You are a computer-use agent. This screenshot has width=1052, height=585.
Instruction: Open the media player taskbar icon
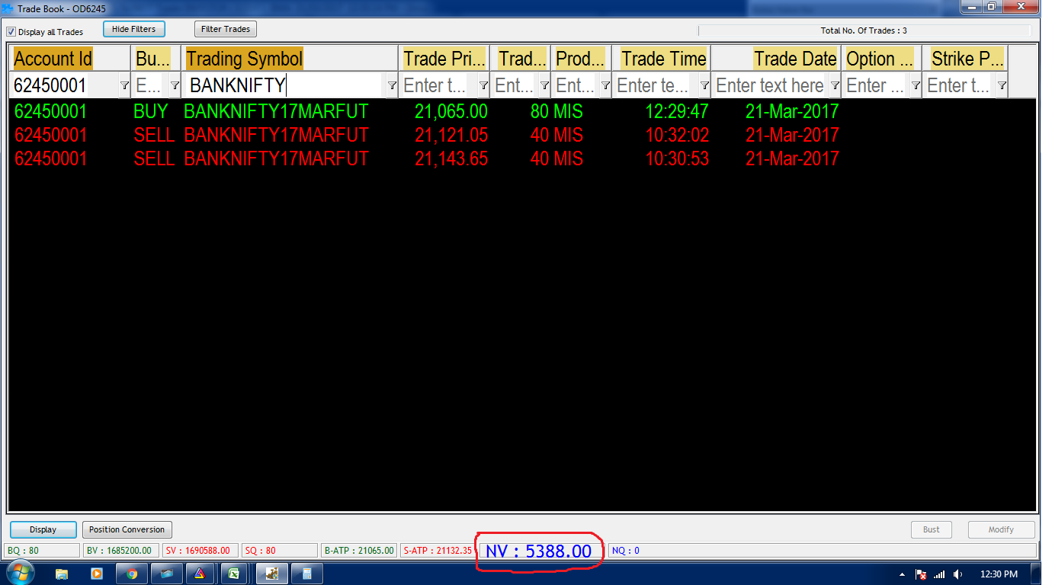tap(96, 574)
